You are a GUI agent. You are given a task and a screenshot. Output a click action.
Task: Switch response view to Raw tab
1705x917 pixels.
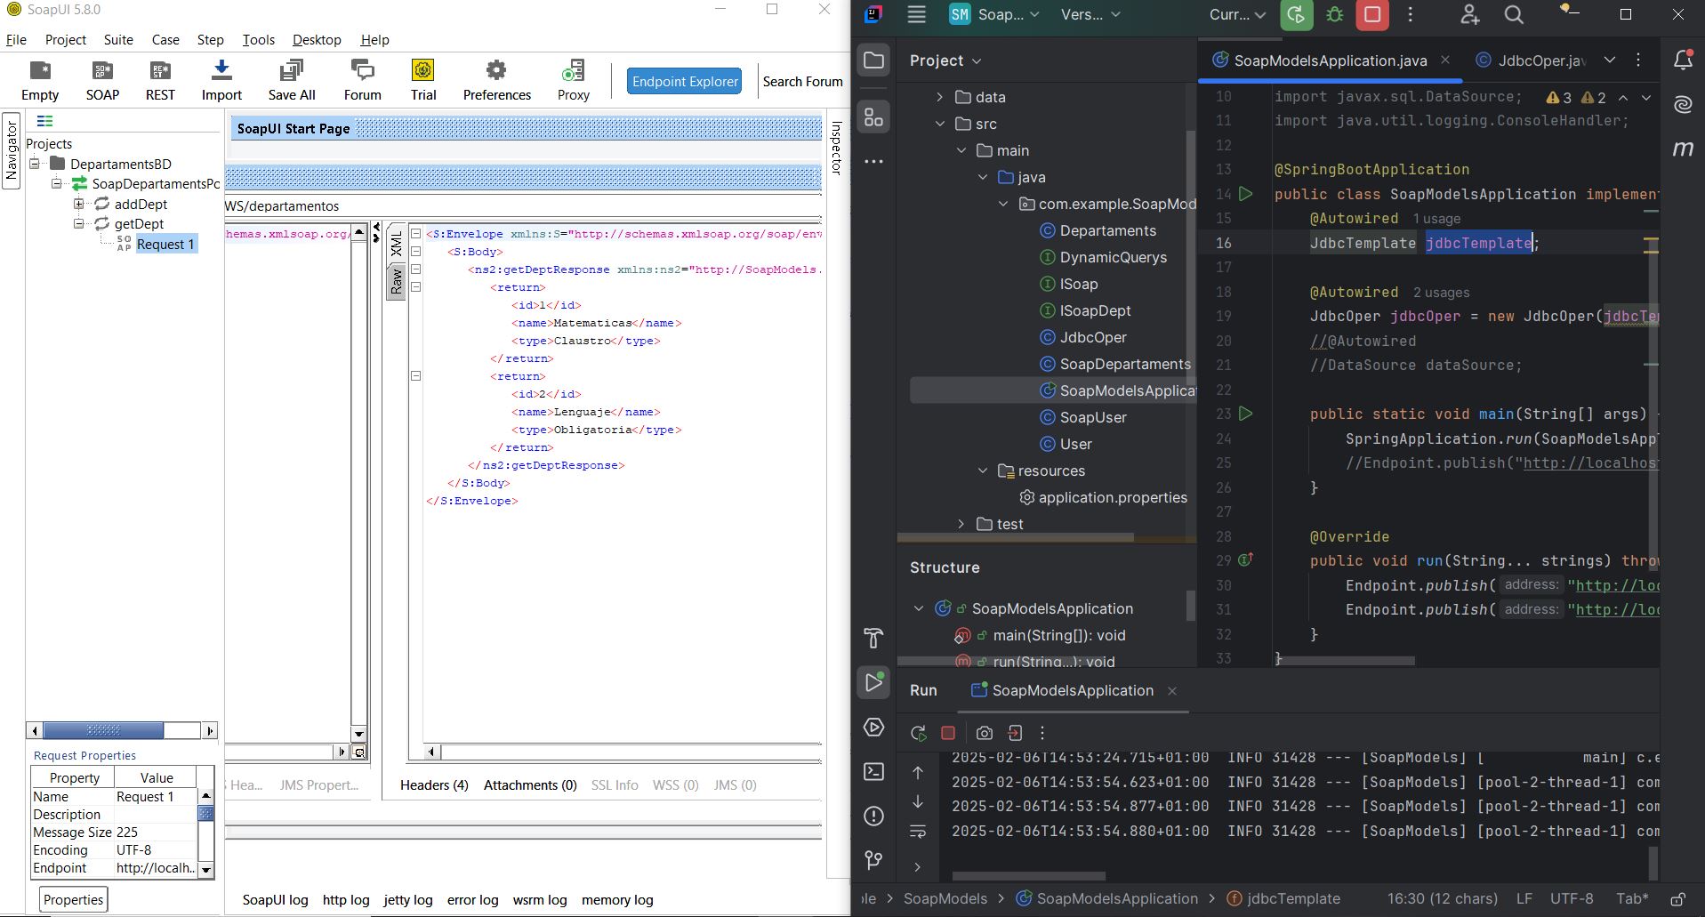(397, 281)
